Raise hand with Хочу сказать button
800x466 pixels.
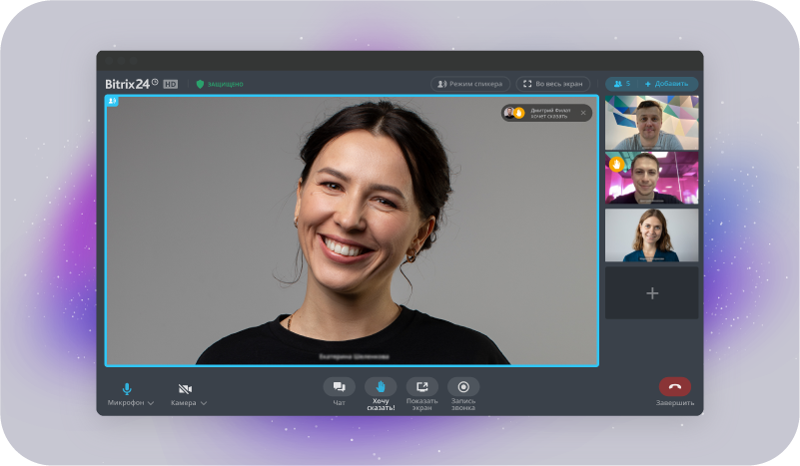pos(381,387)
